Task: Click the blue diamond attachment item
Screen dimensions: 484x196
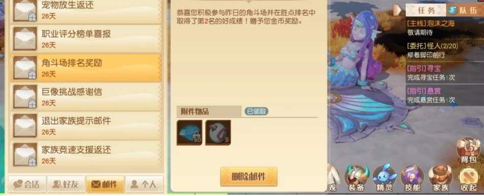Action: (x=190, y=132)
